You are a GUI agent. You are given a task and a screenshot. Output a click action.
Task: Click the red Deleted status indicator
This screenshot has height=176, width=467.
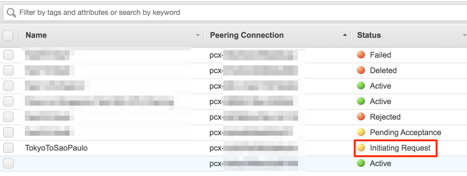coord(361,70)
